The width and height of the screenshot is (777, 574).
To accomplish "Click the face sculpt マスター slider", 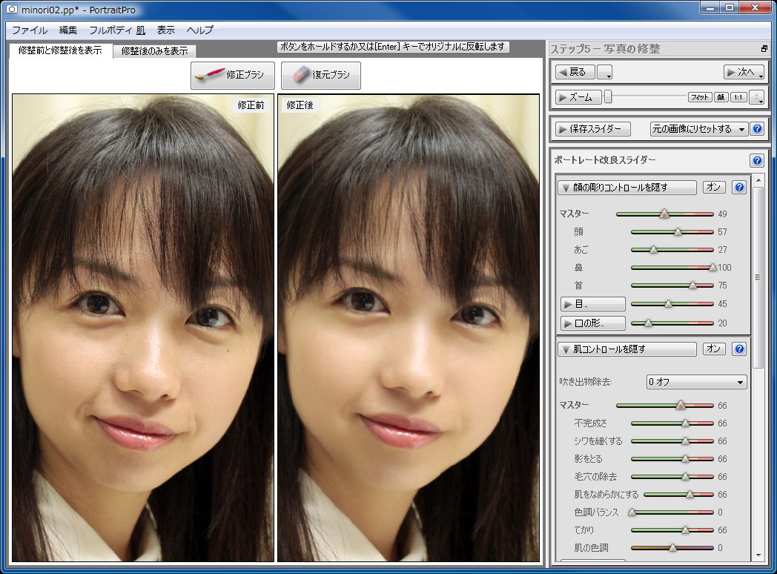I will pos(664,214).
